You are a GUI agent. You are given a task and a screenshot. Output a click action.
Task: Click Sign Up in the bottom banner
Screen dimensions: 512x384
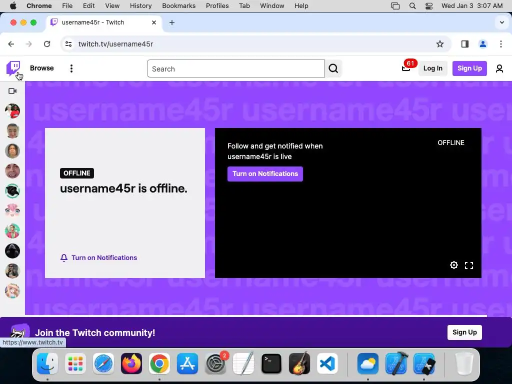(464, 332)
